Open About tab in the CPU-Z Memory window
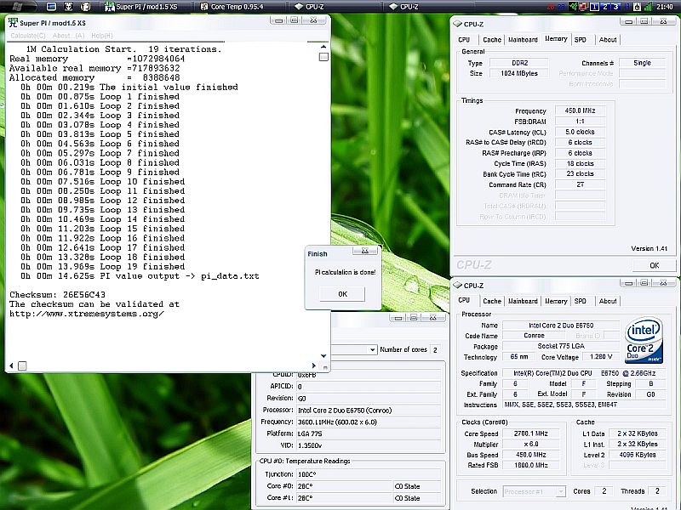 click(608, 39)
